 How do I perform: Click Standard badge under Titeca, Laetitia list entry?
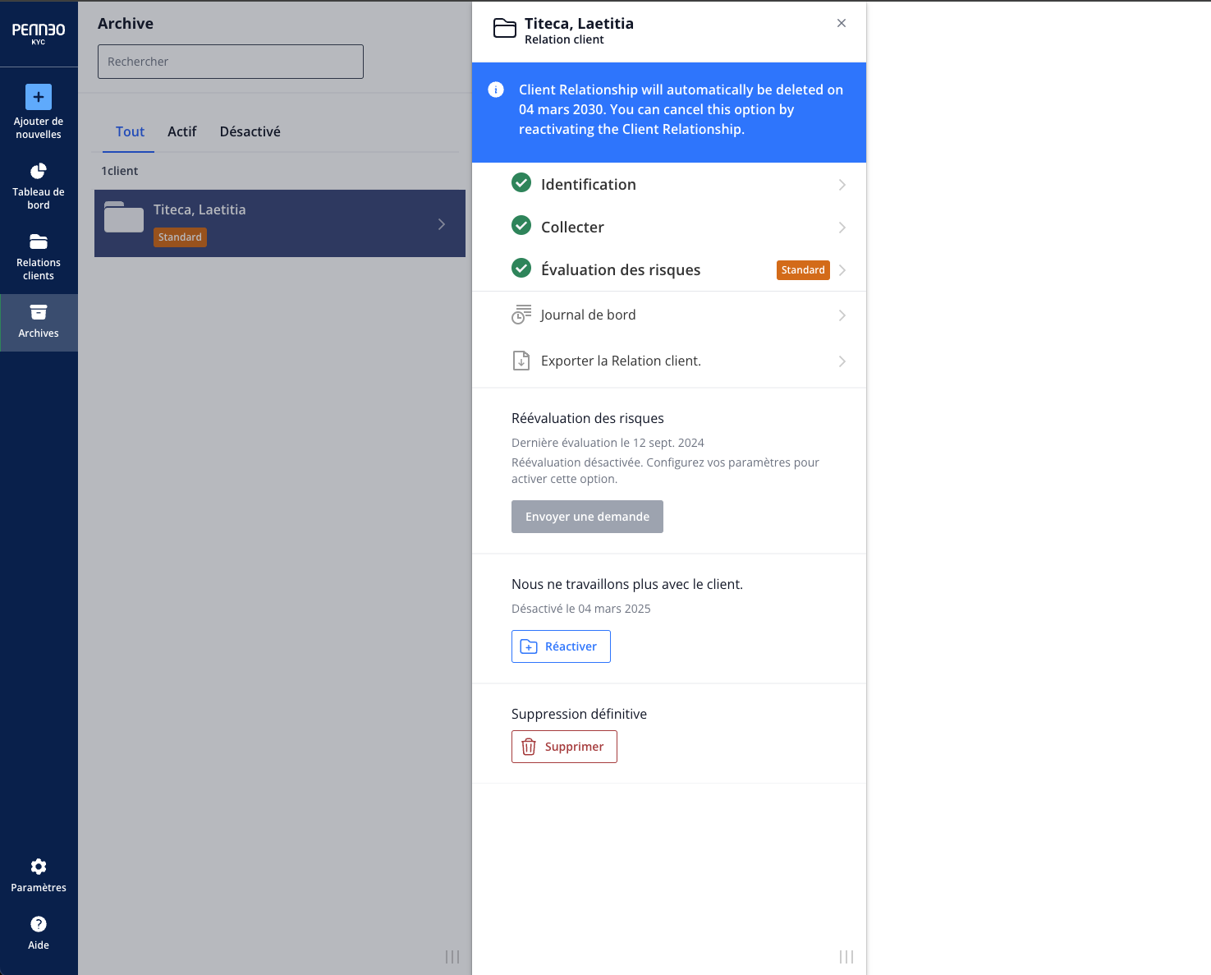(x=180, y=237)
